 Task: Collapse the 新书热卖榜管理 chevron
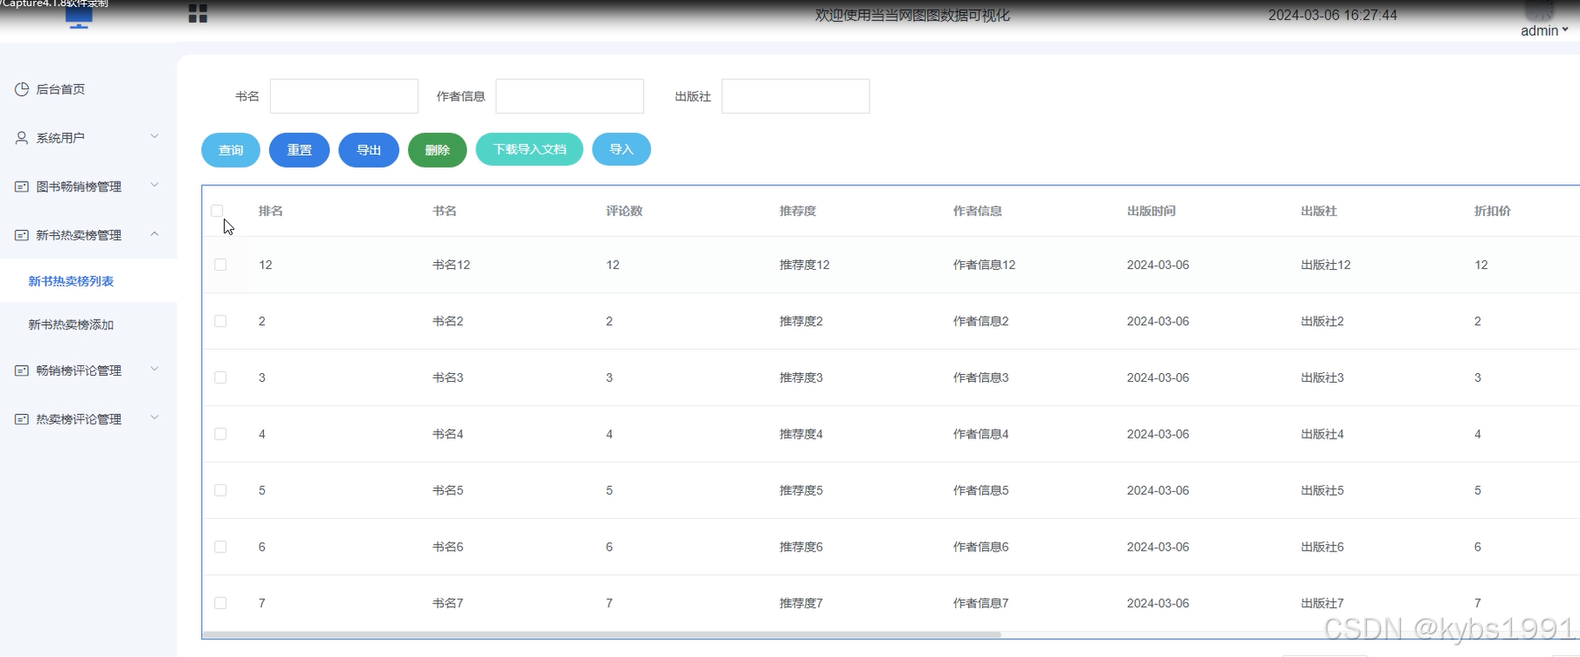[x=155, y=234]
